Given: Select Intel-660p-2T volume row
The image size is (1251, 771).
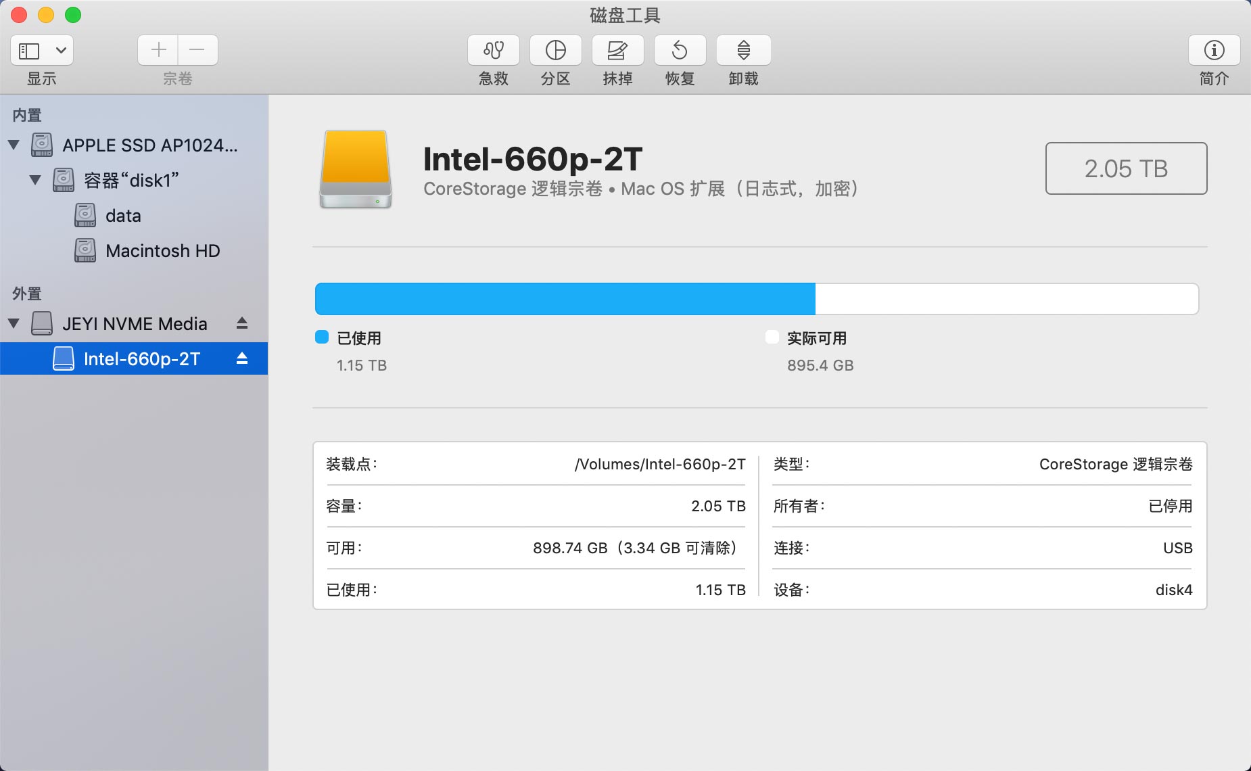Looking at the screenshot, I should pyautogui.click(x=134, y=358).
